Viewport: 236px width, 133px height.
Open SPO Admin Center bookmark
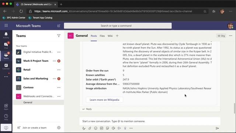(14, 18)
